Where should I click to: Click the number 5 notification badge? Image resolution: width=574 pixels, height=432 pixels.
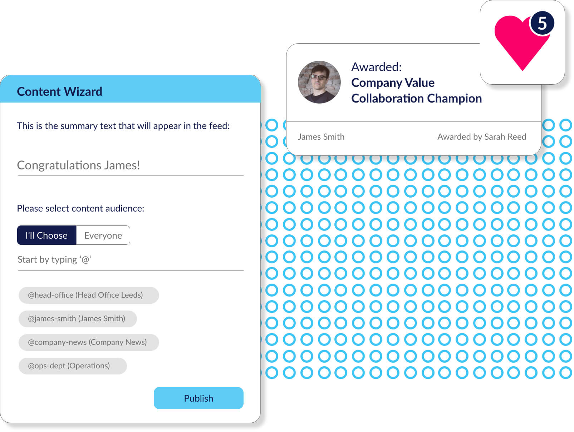(x=542, y=23)
